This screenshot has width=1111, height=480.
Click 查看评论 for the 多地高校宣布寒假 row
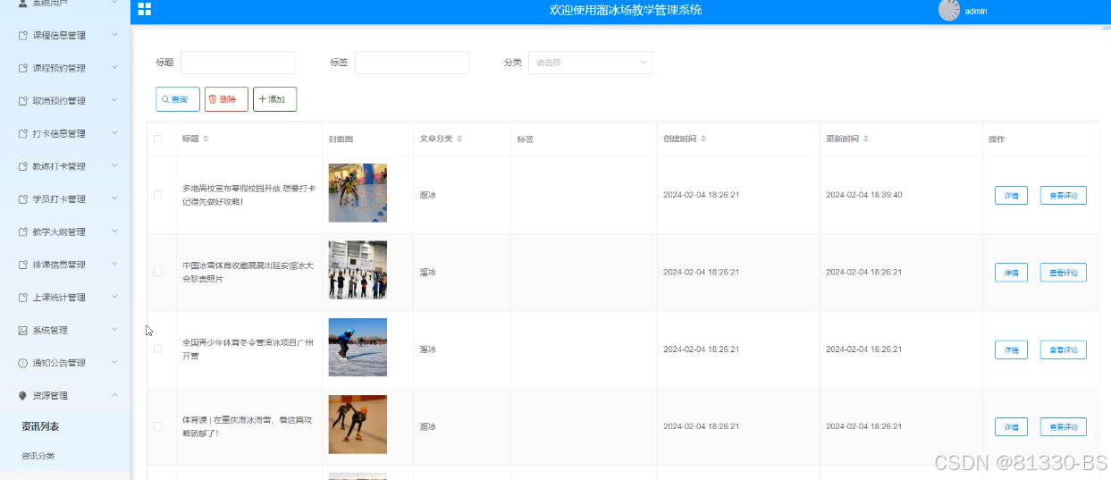pyautogui.click(x=1064, y=196)
